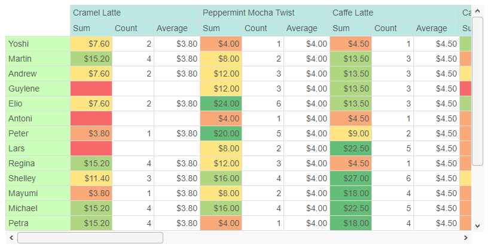Click the horizontal scrollbar left arrow
This screenshot has height=247, width=488.
click(11, 237)
